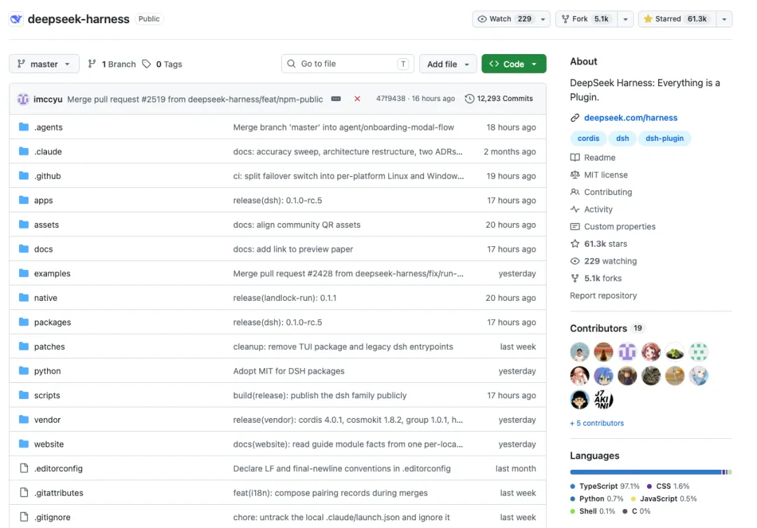The height and width of the screenshot is (528, 757).
Task: Click the imccyu author avatar
Action: (23, 99)
